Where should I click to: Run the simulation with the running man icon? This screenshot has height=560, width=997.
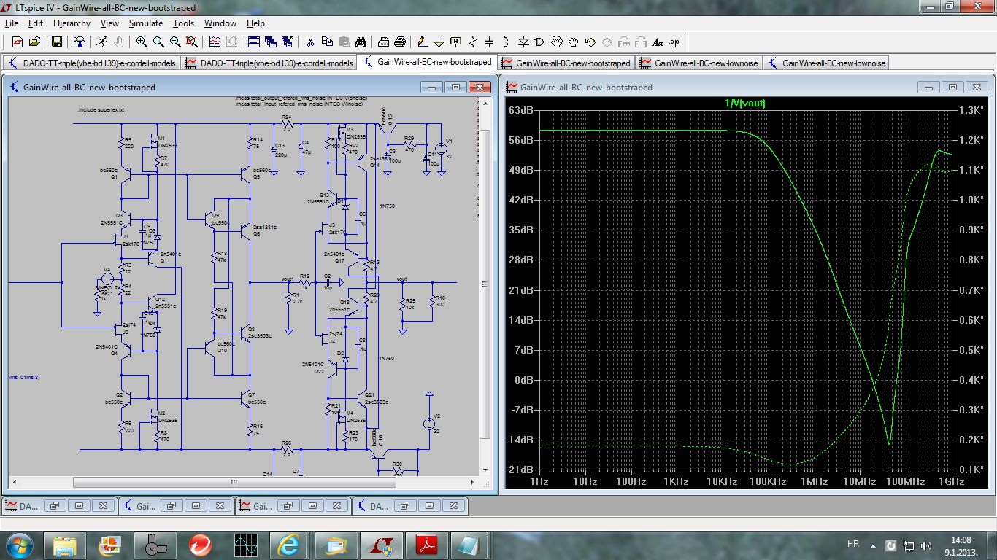pos(101,42)
